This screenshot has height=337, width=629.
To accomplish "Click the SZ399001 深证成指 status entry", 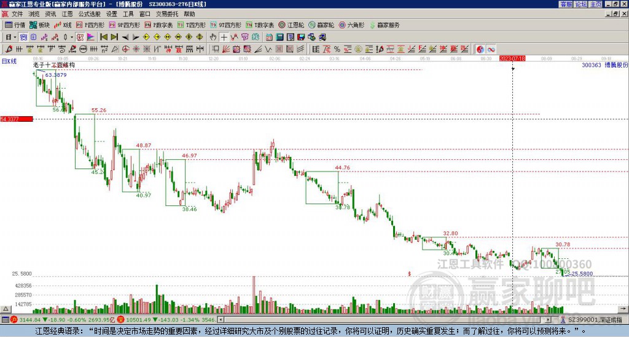I will click(x=596, y=320).
